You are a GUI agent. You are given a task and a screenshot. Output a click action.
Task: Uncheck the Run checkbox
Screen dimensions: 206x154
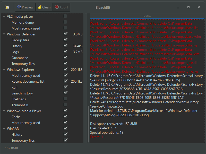65,87
